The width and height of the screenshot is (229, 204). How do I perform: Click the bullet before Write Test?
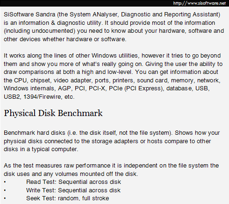5,190
